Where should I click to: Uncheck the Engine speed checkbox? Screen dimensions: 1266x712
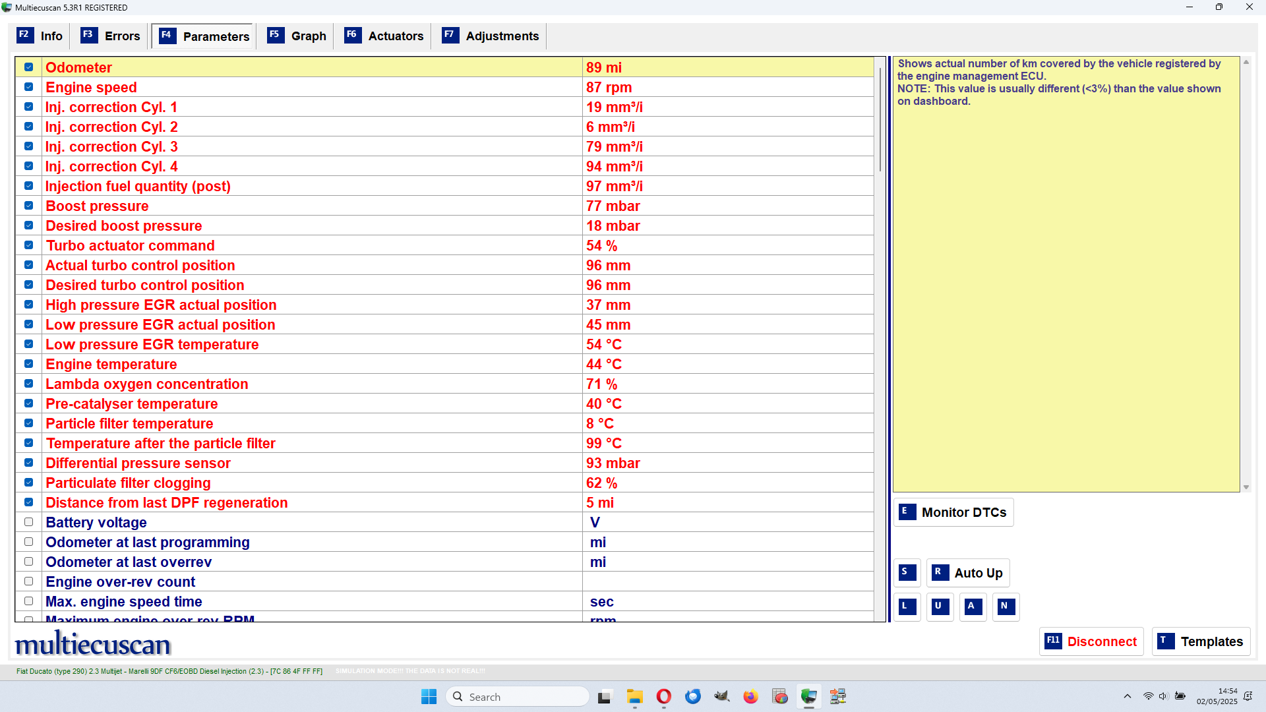coord(28,87)
